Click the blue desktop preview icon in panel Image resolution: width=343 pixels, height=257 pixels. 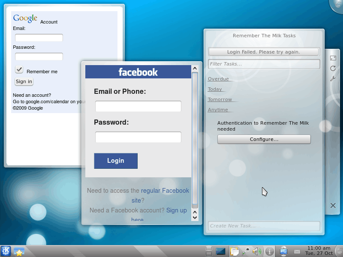(220, 251)
